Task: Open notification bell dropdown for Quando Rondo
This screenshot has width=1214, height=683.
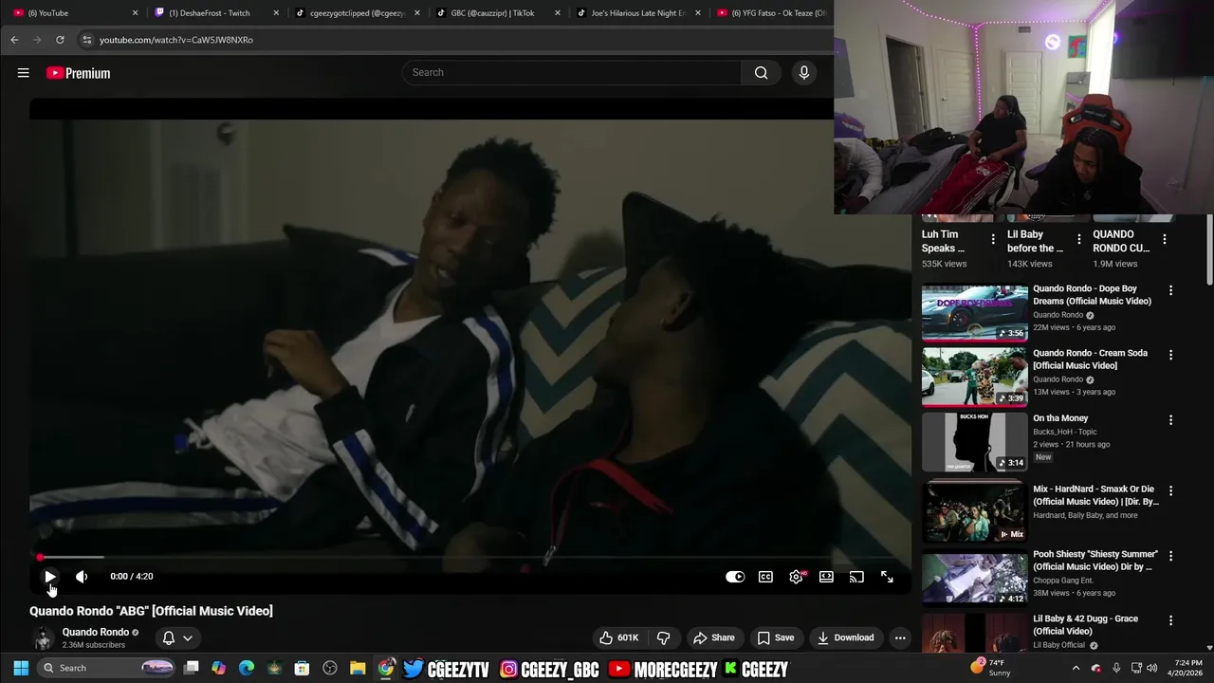Action: [177, 638]
